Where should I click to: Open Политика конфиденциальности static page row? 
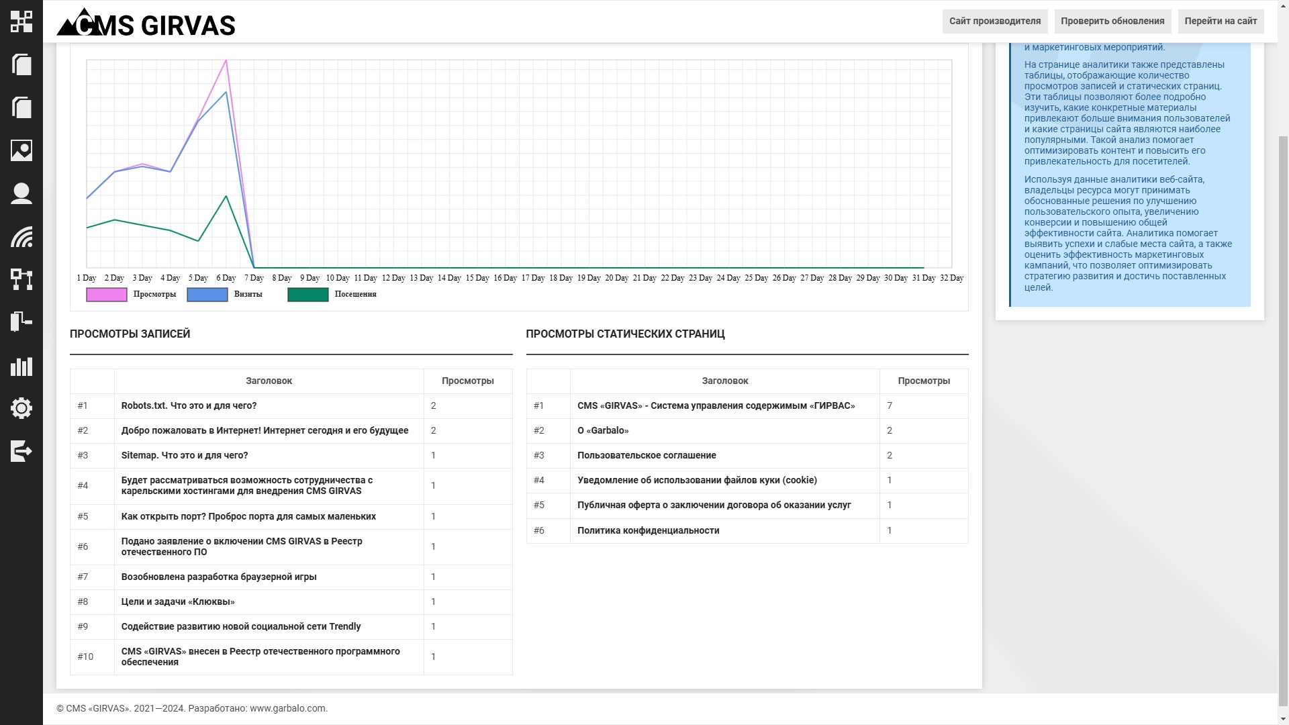coord(648,531)
